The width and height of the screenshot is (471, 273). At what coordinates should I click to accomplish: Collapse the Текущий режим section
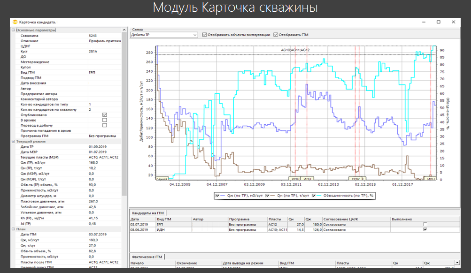click(x=13, y=141)
